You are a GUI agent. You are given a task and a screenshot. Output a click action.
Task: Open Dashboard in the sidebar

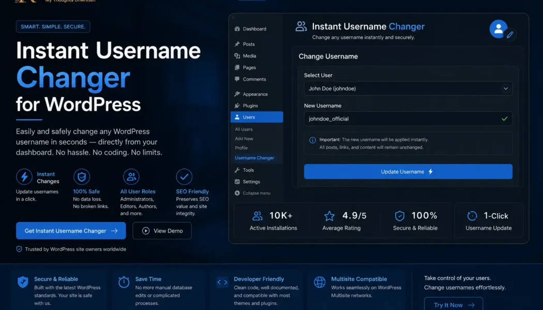click(250, 29)
